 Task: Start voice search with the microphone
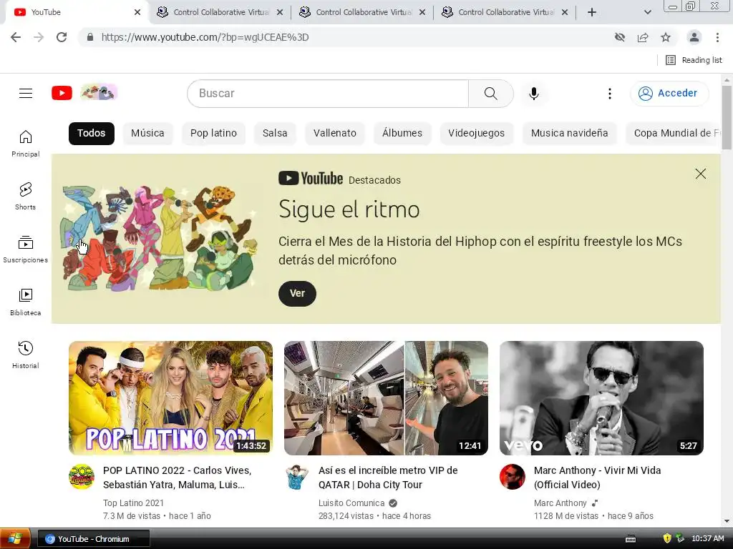coord(534,94)
